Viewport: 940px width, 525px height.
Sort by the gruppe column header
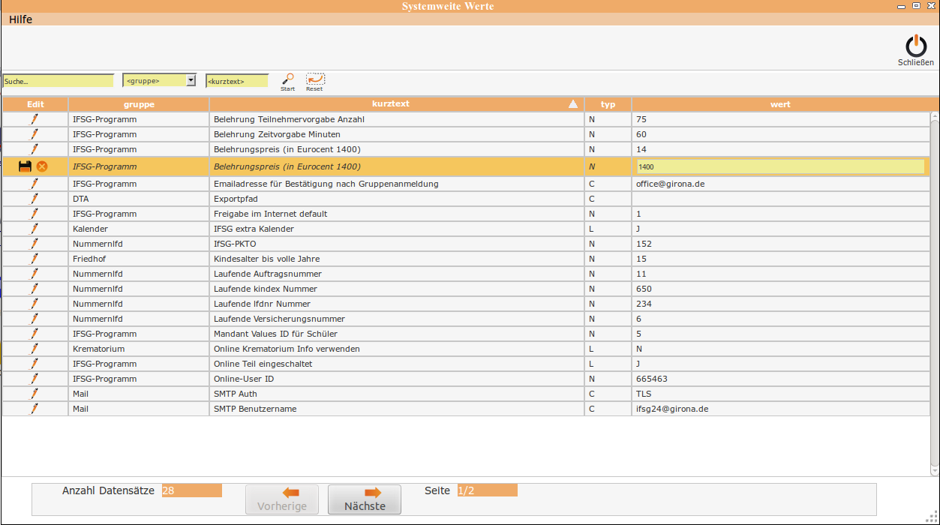point(139,104)
